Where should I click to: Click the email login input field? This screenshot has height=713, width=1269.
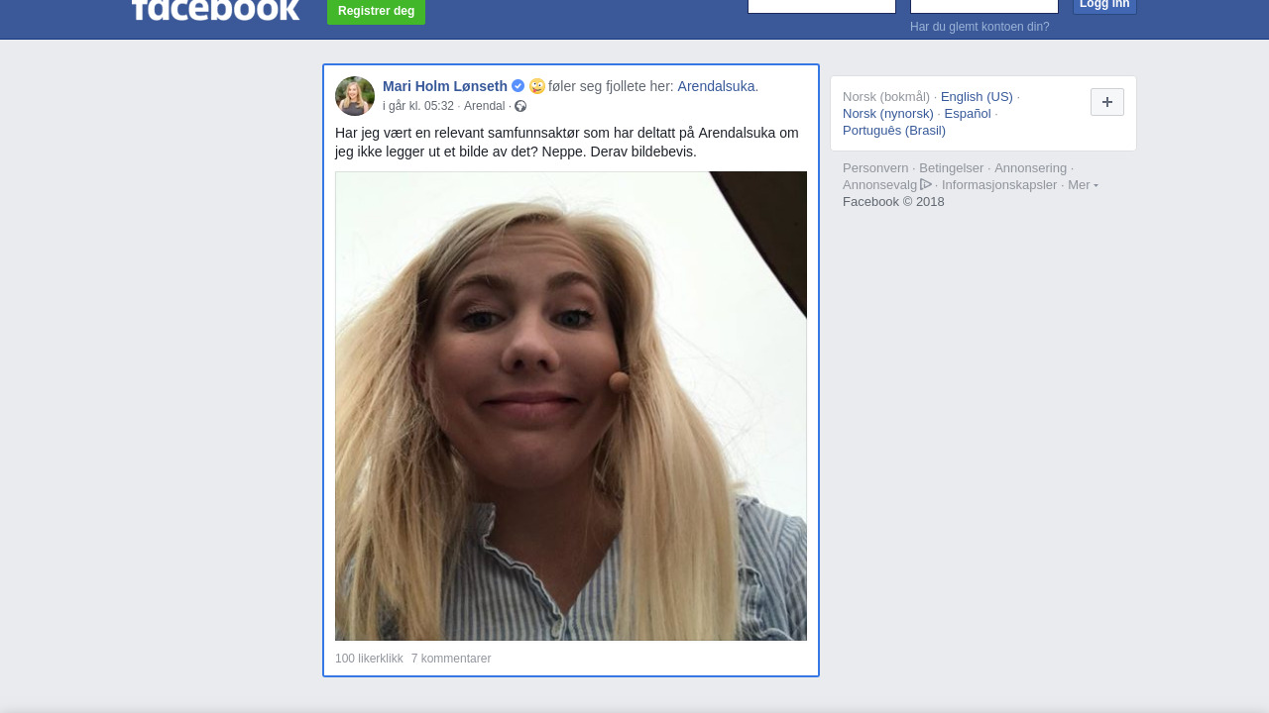[821, 5]
